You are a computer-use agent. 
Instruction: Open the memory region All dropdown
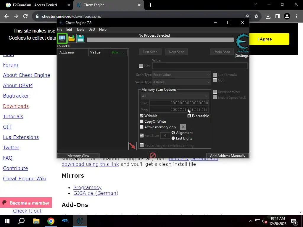click(175, 96)
